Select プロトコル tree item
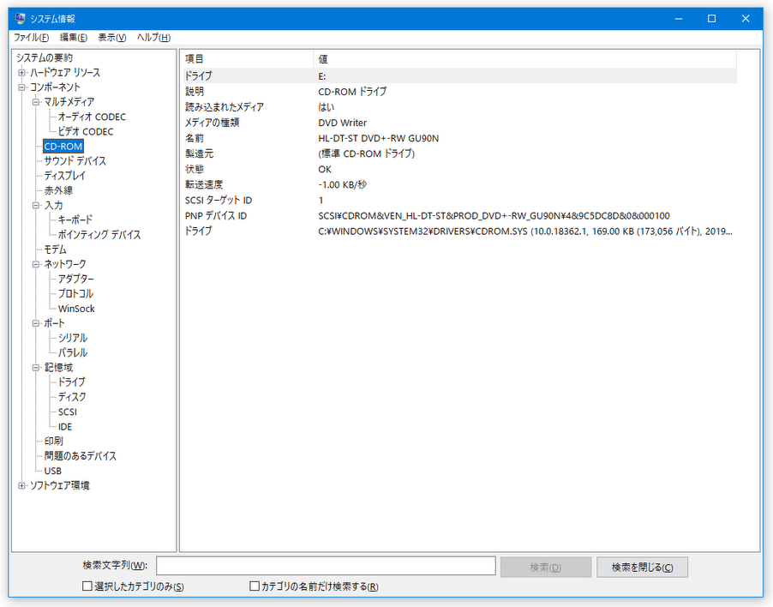The image size is (773, 607). 75,294
